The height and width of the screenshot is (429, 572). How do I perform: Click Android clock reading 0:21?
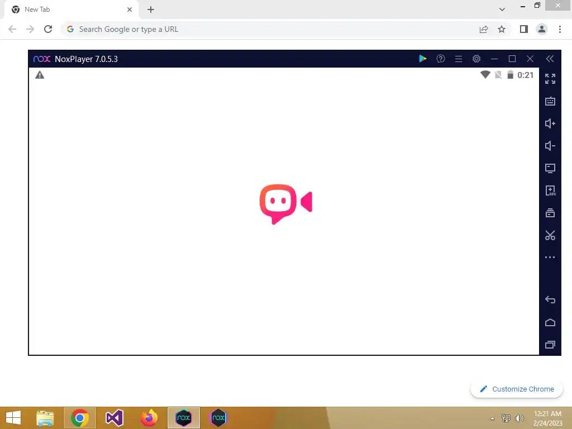point(525,75)
